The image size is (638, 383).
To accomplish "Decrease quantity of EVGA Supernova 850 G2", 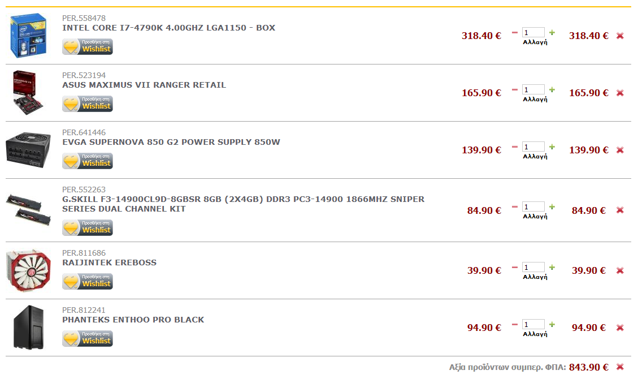I will coord(515,147).
